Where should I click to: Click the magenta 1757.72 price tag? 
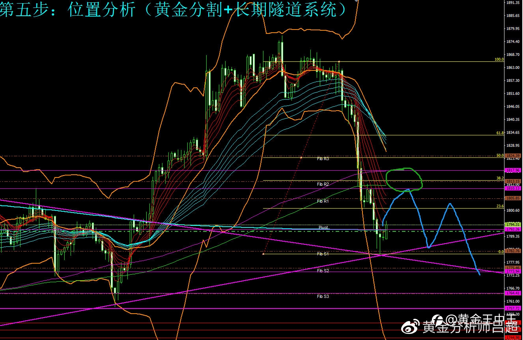(x=513, y=309)
